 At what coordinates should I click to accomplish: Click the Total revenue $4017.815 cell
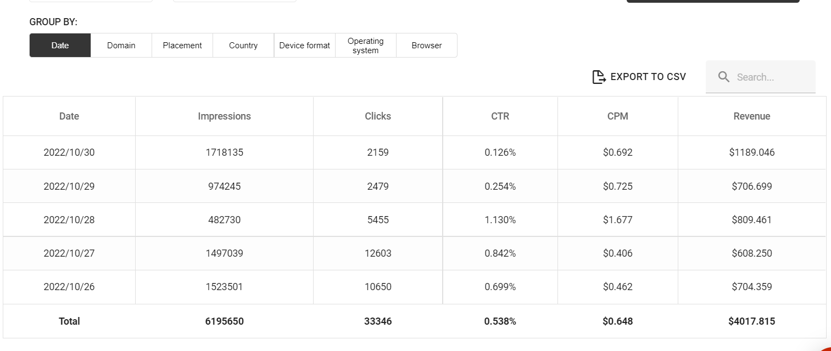(x=751, y=321)
